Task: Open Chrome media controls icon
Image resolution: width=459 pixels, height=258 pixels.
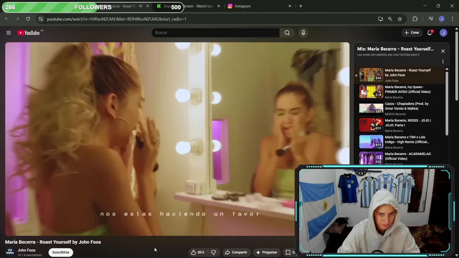Action: (x=431, y=19)
